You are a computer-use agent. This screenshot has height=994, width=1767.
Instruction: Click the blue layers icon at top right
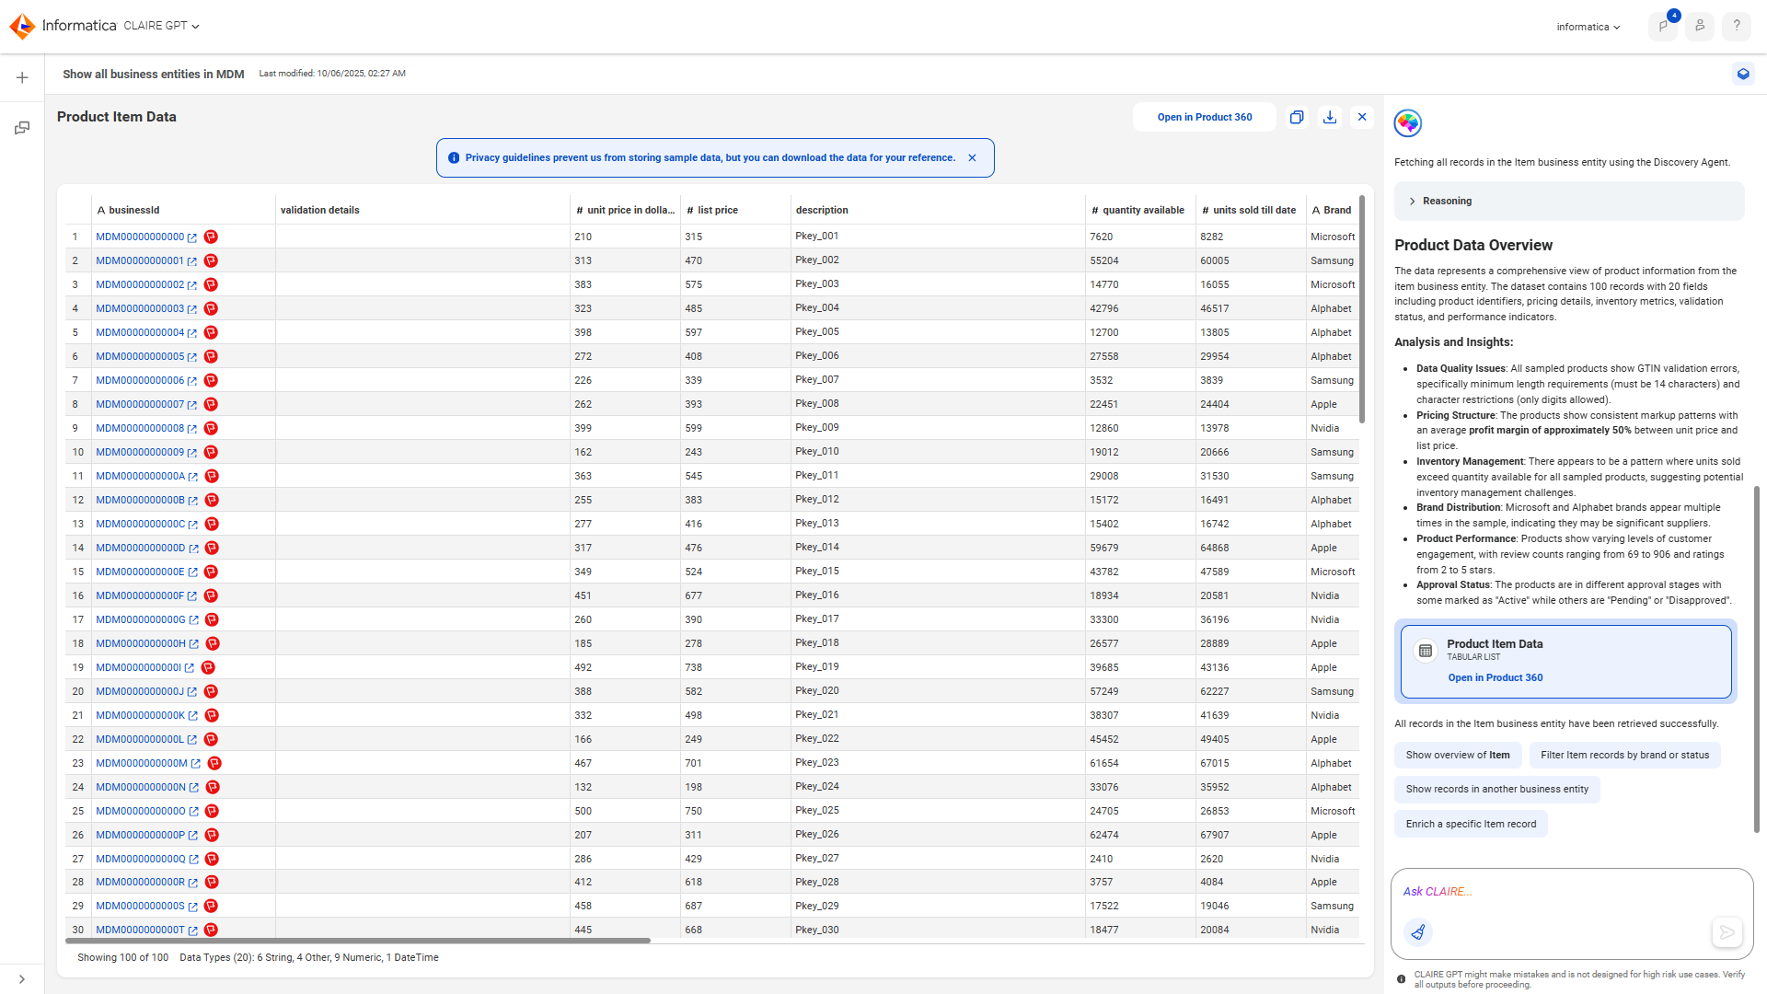coord(1743,74)
